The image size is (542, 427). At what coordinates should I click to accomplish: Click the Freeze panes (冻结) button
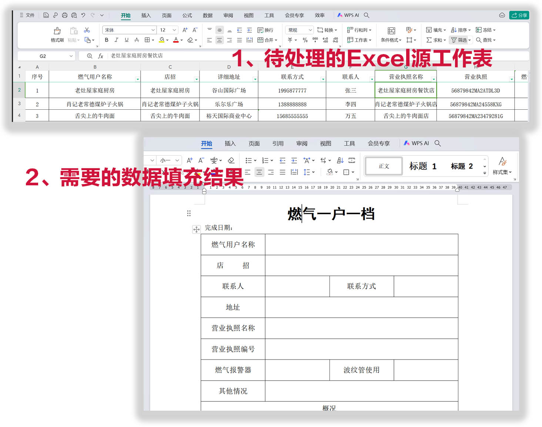click(485, 30)
